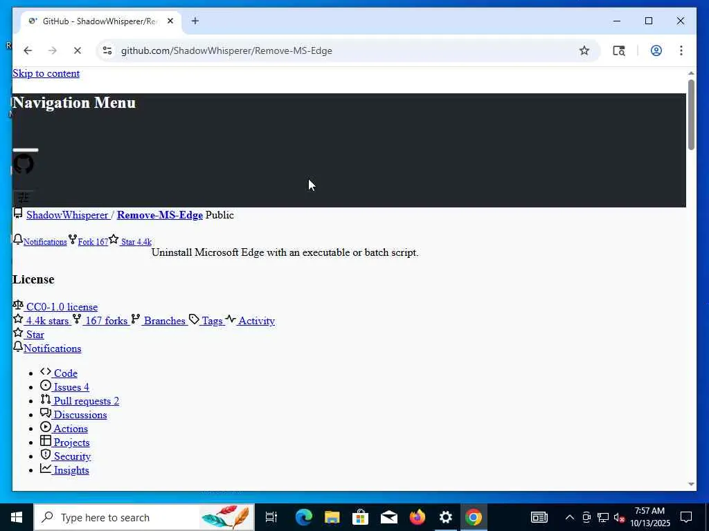Image resolution: width=709 pixels, height=531 pixels.
Task: Open Microsoft Edge from the taskbar
Action: click(304, 517)
